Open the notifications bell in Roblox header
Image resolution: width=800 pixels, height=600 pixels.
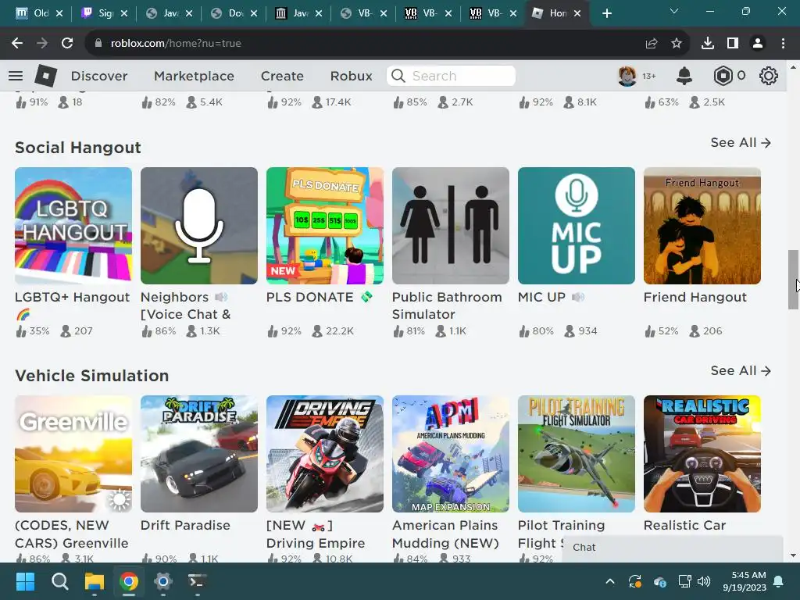tap(684, 76)
